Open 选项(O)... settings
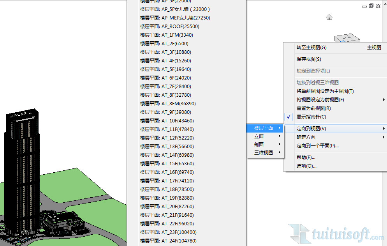 tap(306, 166)
